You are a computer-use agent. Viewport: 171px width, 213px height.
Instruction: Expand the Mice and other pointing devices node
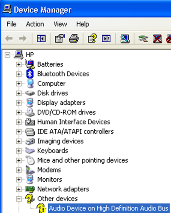tap(19, 161)
